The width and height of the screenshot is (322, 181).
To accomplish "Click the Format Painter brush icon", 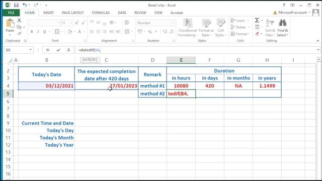I will (19, 34).
